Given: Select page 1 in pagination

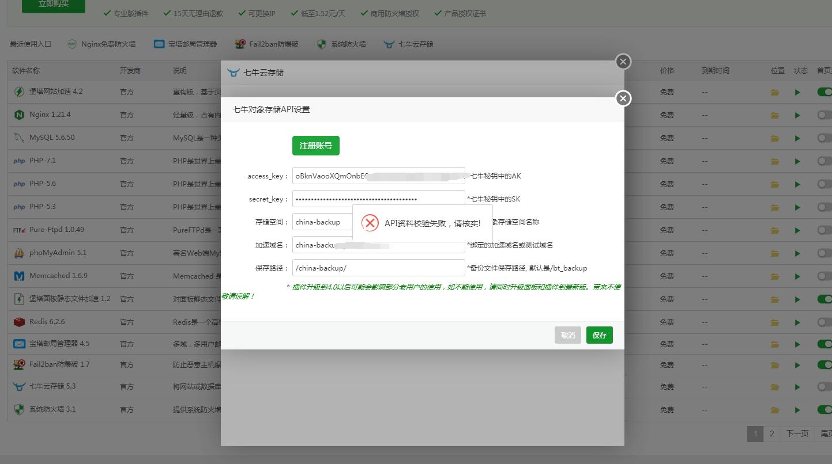Looking at the screenshot, I should (x=755, y=433).
